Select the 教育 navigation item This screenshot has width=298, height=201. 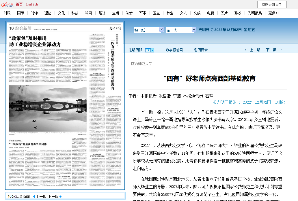pos(88,13)
